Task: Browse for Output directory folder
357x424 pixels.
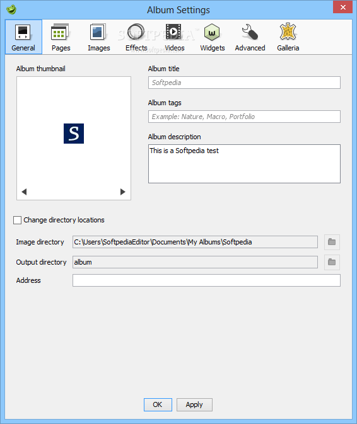Action: click(x=332, y=262)
